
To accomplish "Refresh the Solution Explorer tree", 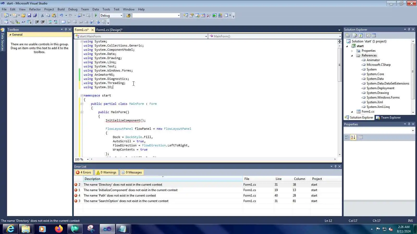I will [361, 36].
